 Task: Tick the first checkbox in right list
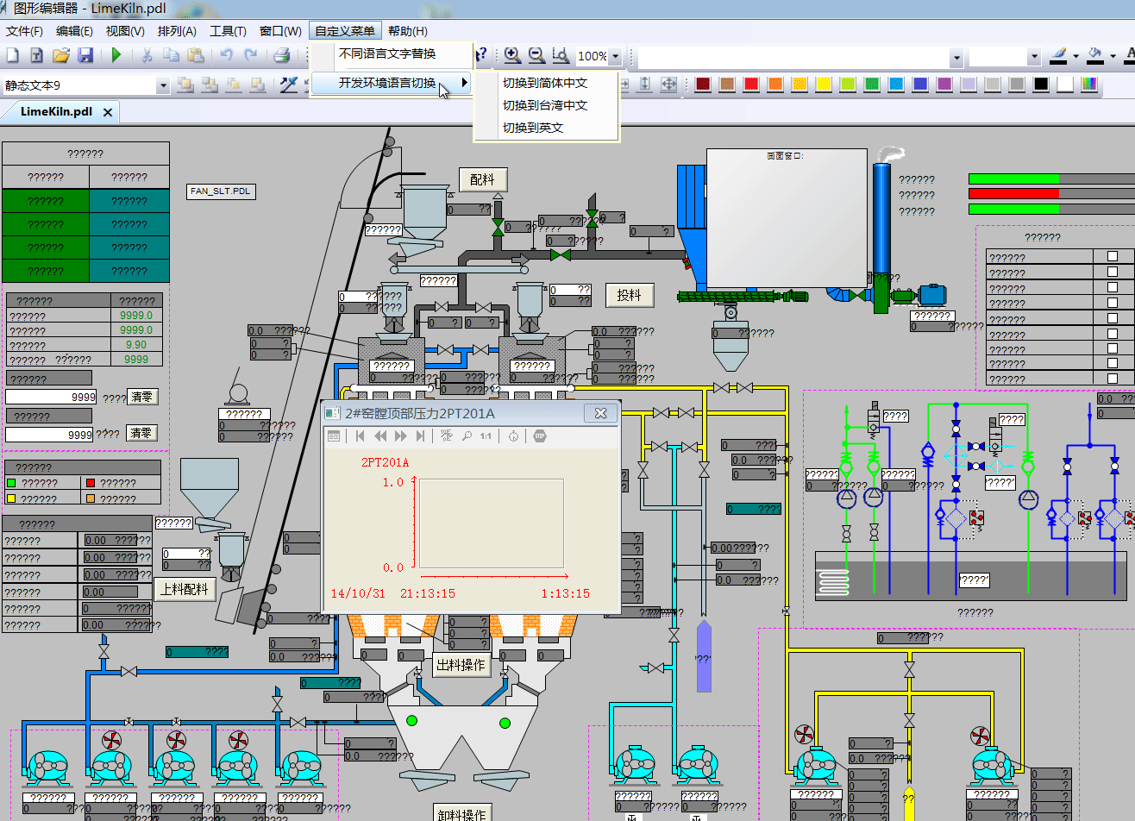[1112, 256]
